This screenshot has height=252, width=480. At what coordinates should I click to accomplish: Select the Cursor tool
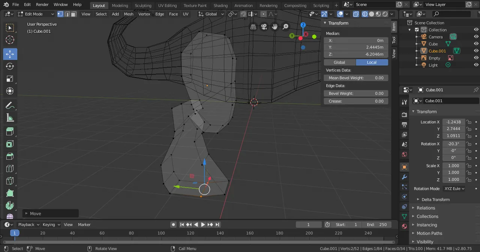[x=10, y=40]
